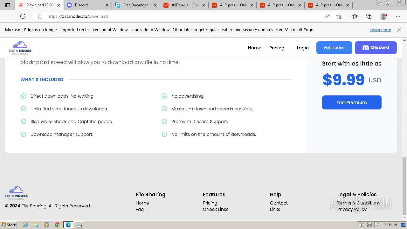The width and height of the screenshot is (407, 229).
Task: Open the Settings and more ellipsis menu
Action: 398,16
